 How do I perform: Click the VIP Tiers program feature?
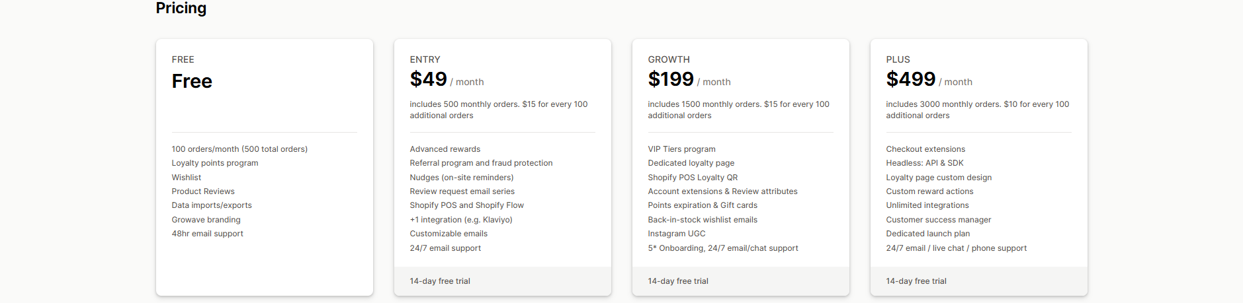point(681,149)
